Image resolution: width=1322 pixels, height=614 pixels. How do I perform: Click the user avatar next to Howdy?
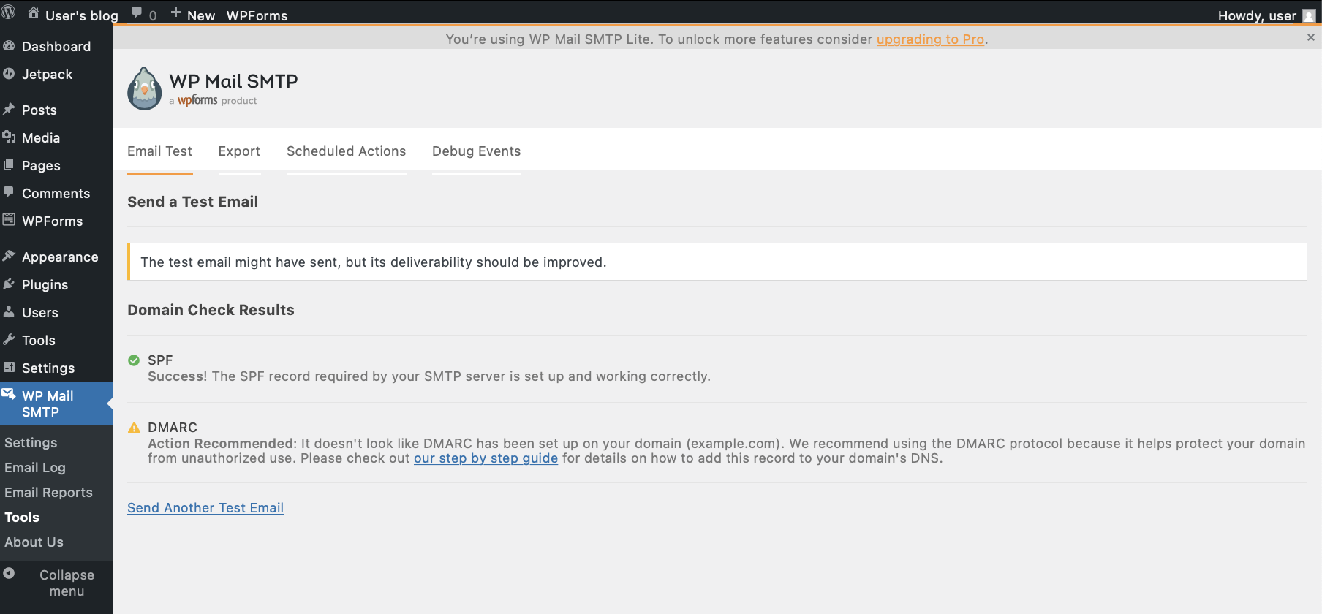click(1308, 16)
